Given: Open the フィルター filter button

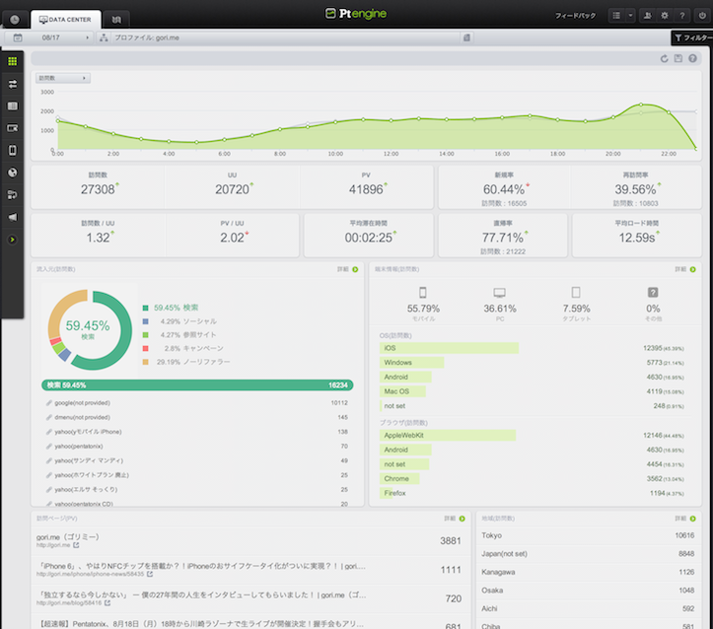Looking at the screenshot, I should (x=692, y=37).
